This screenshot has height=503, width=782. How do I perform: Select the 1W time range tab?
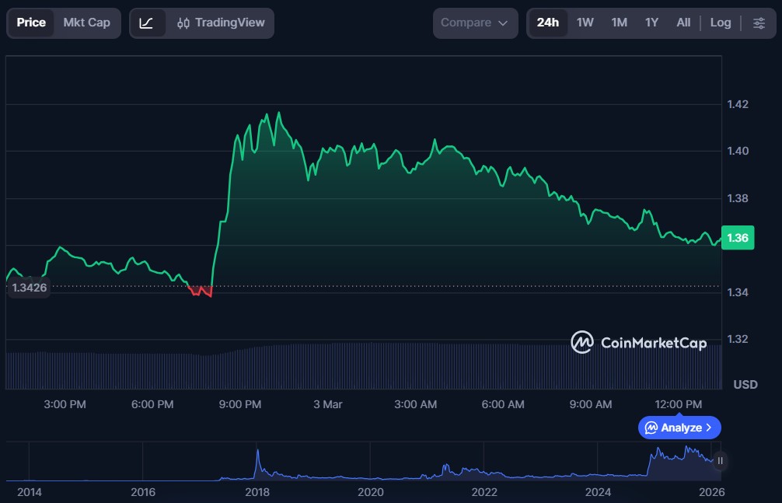(585, 23)
